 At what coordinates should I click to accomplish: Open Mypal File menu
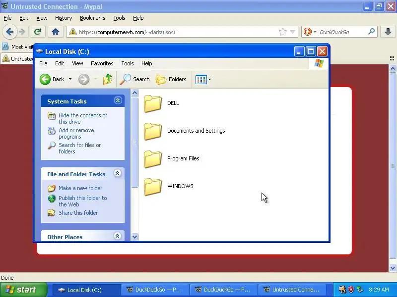coord(7,18)
